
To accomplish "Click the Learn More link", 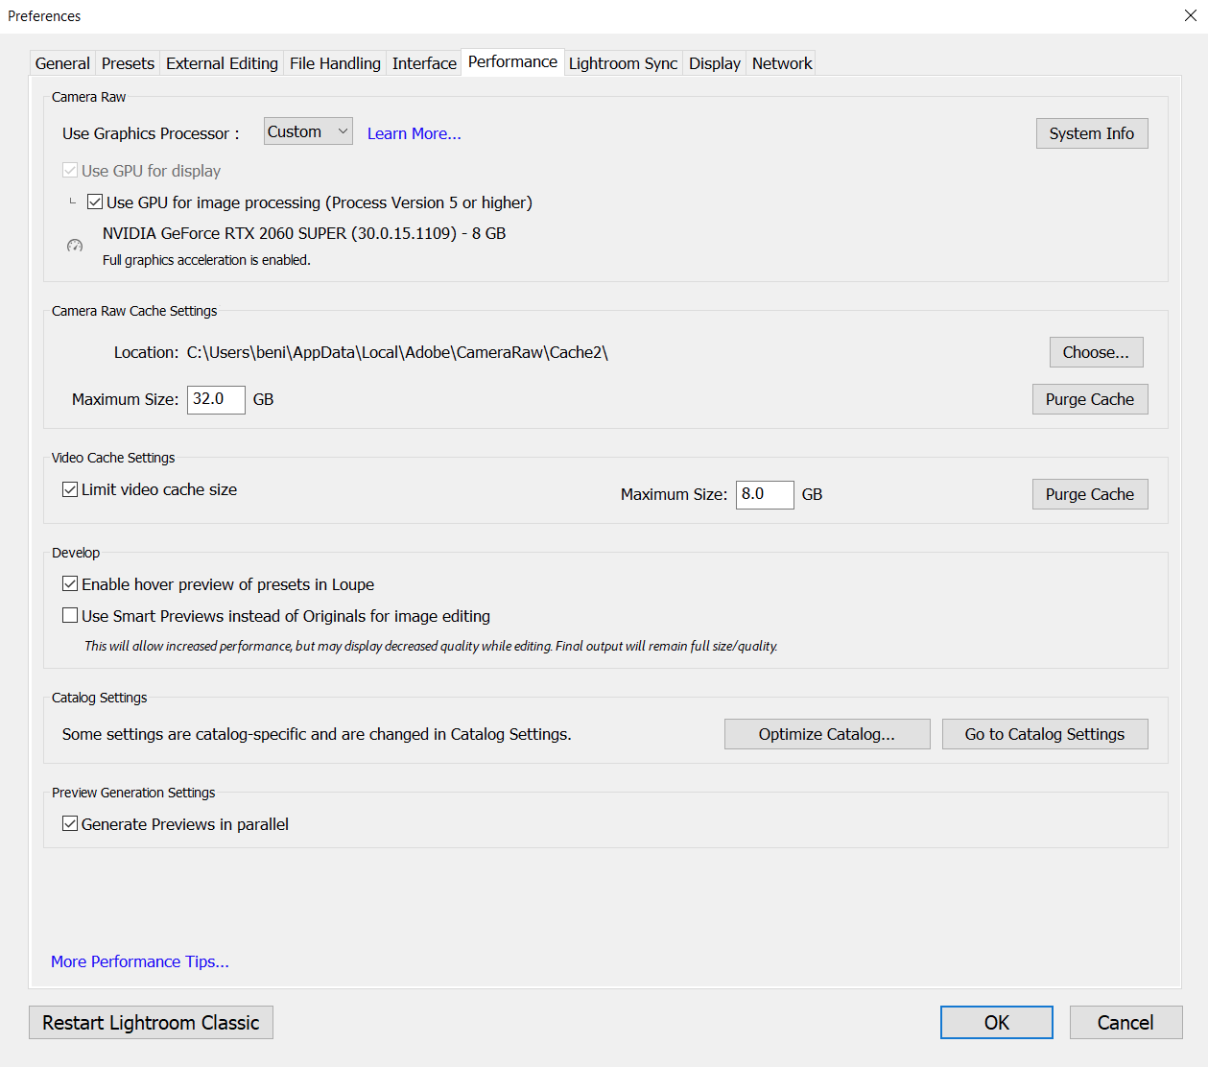I will coord(413,133).
